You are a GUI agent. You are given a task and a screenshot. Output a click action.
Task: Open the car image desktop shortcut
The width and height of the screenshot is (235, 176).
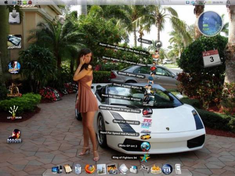pyautogui.click(x=14, y=42)
